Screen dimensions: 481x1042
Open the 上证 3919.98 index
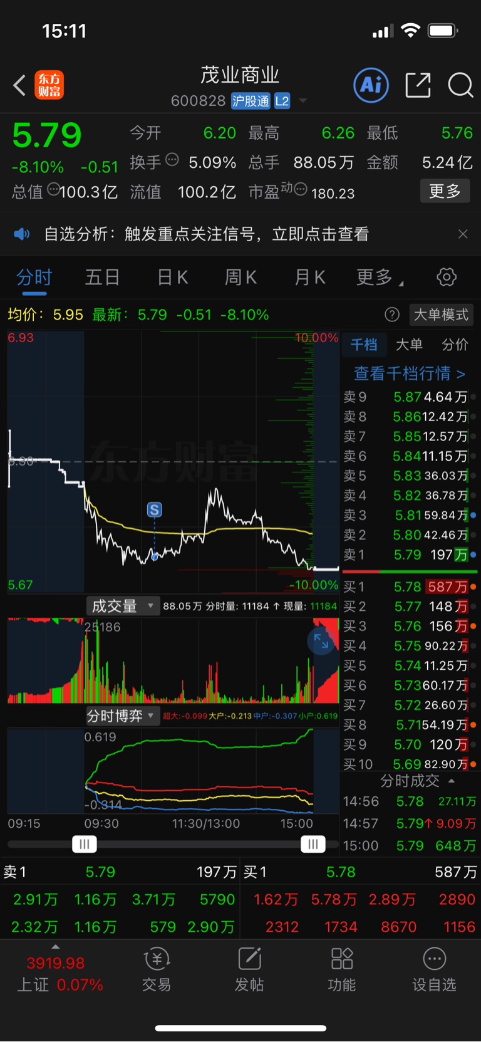pyautogui.click(x=59, y=974)
